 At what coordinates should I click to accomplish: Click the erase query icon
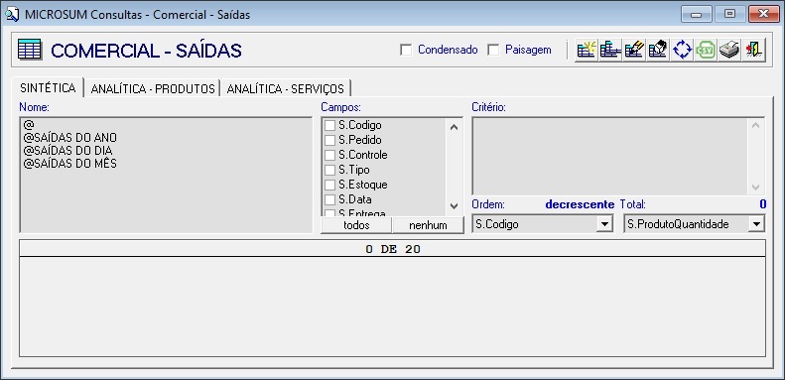coord(658,50)
